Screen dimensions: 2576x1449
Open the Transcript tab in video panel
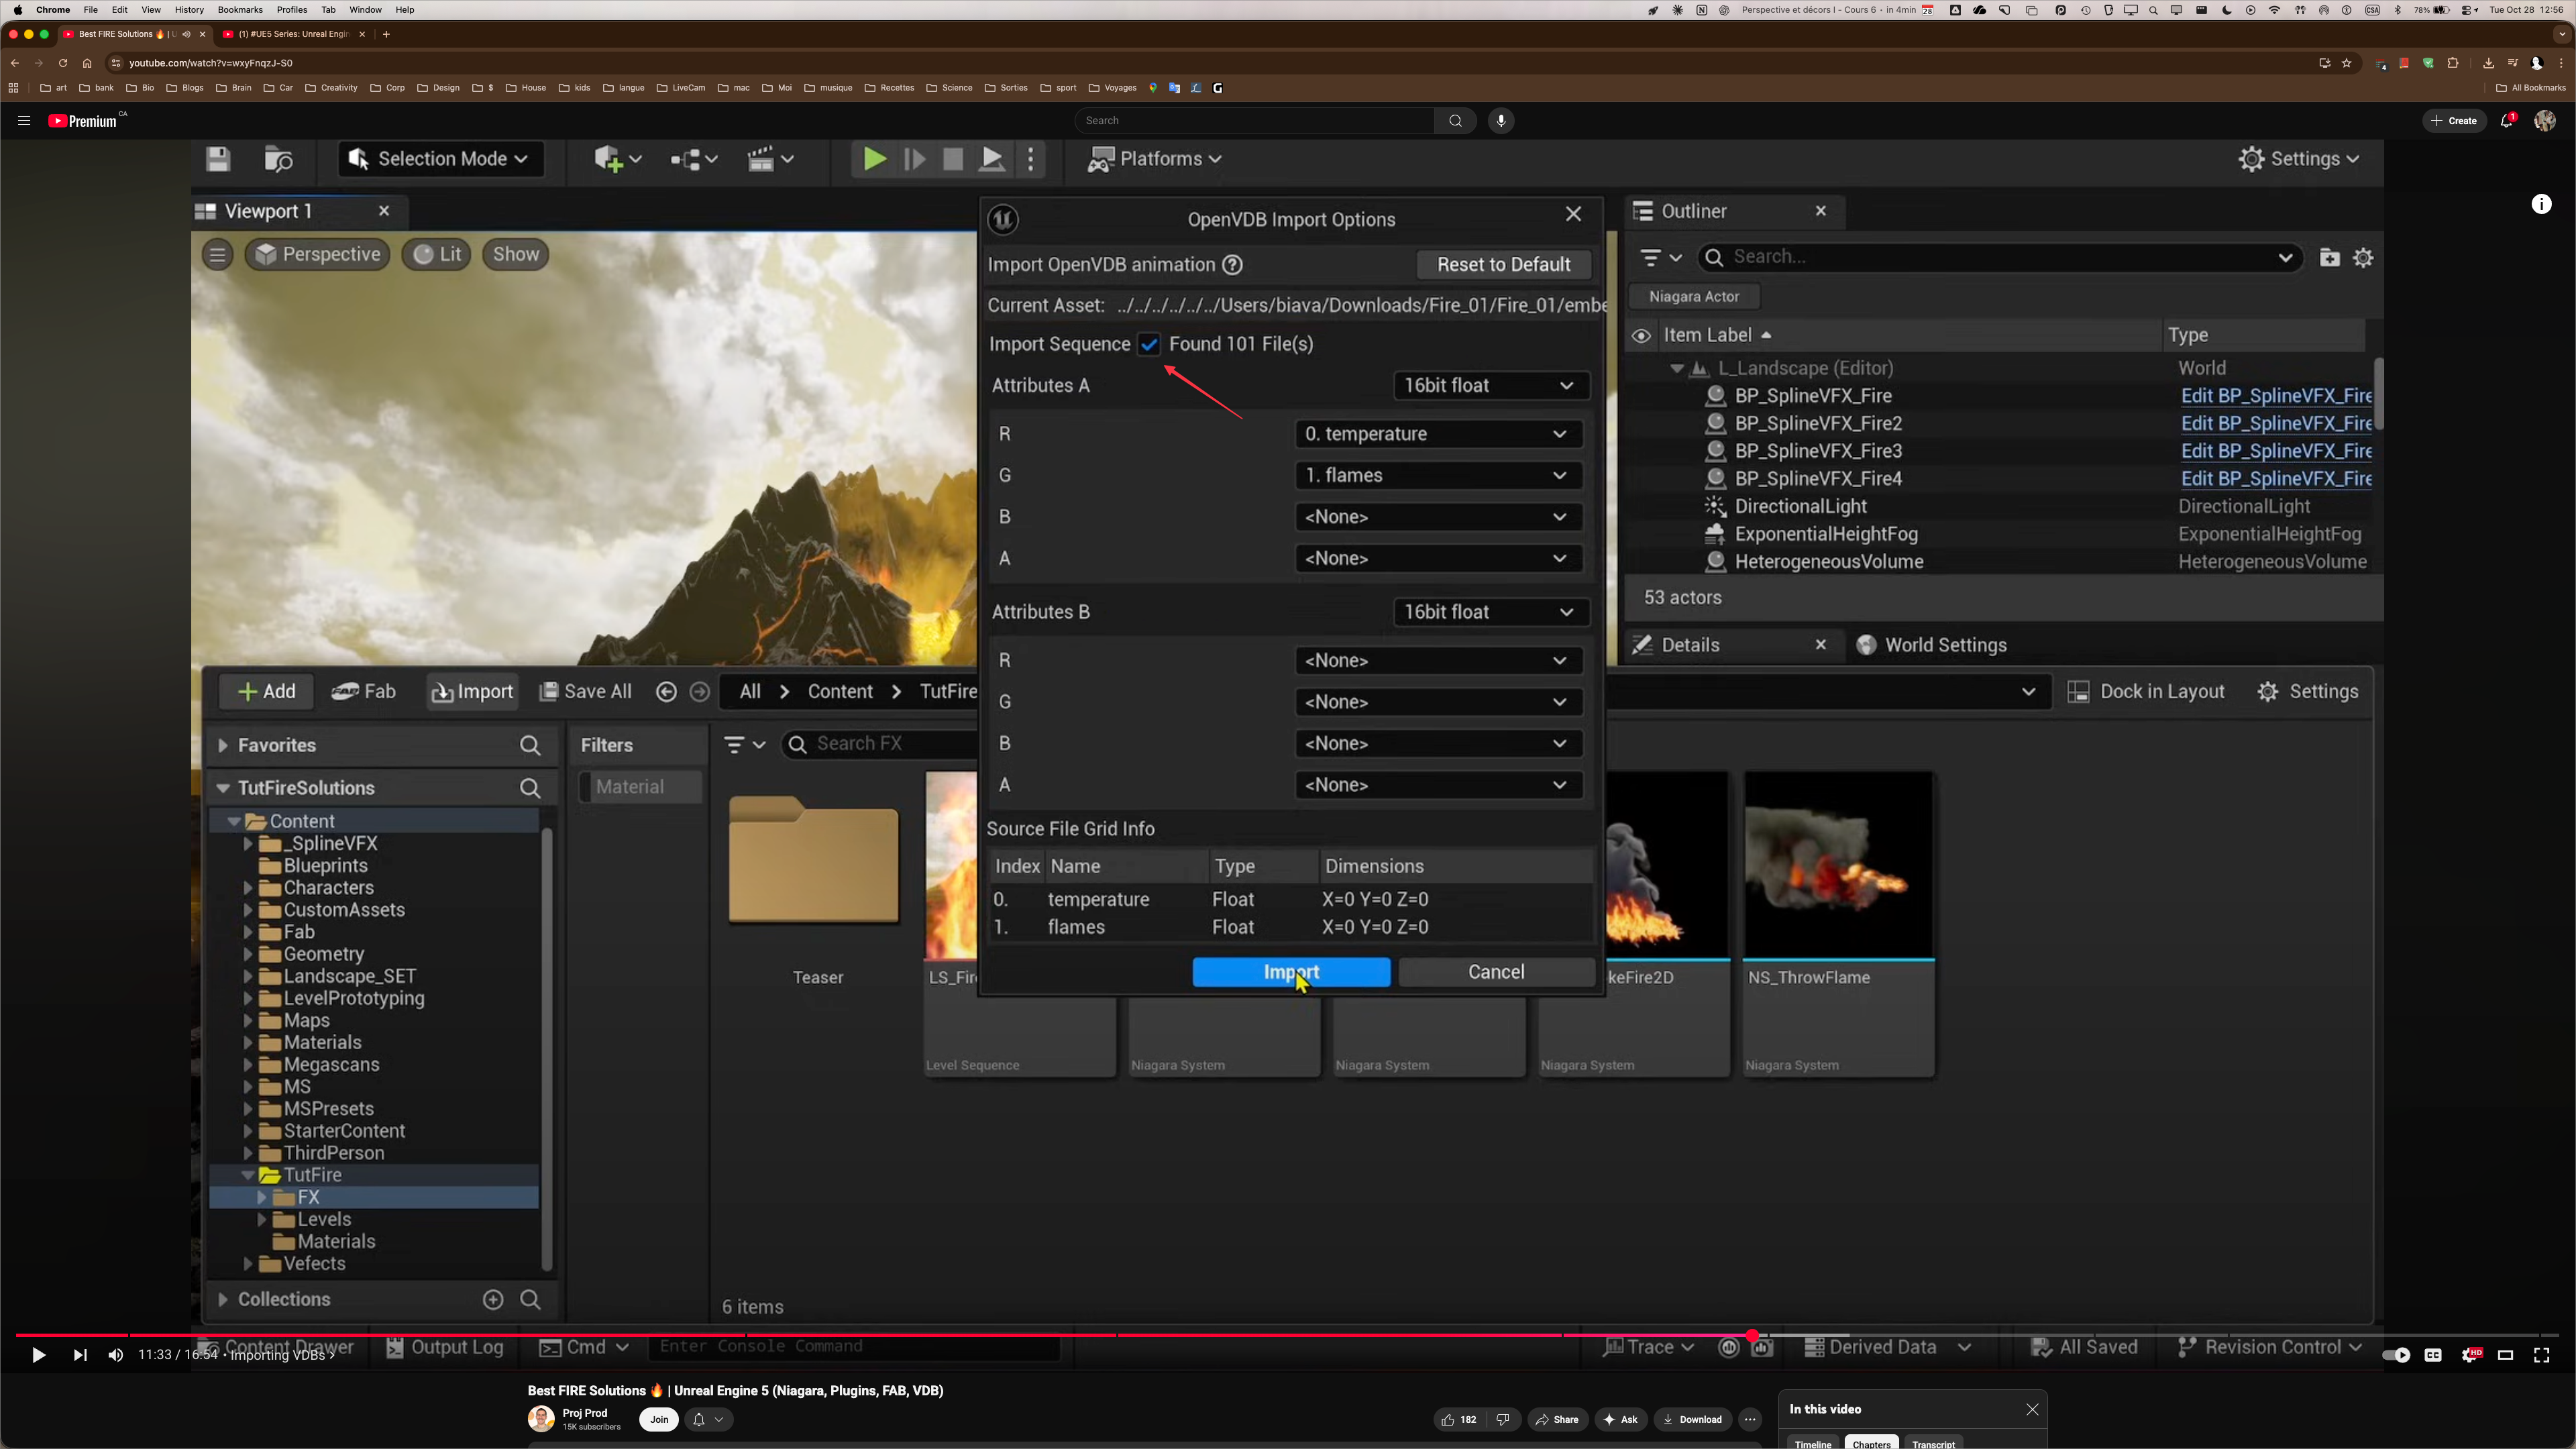[1933, 1443]
